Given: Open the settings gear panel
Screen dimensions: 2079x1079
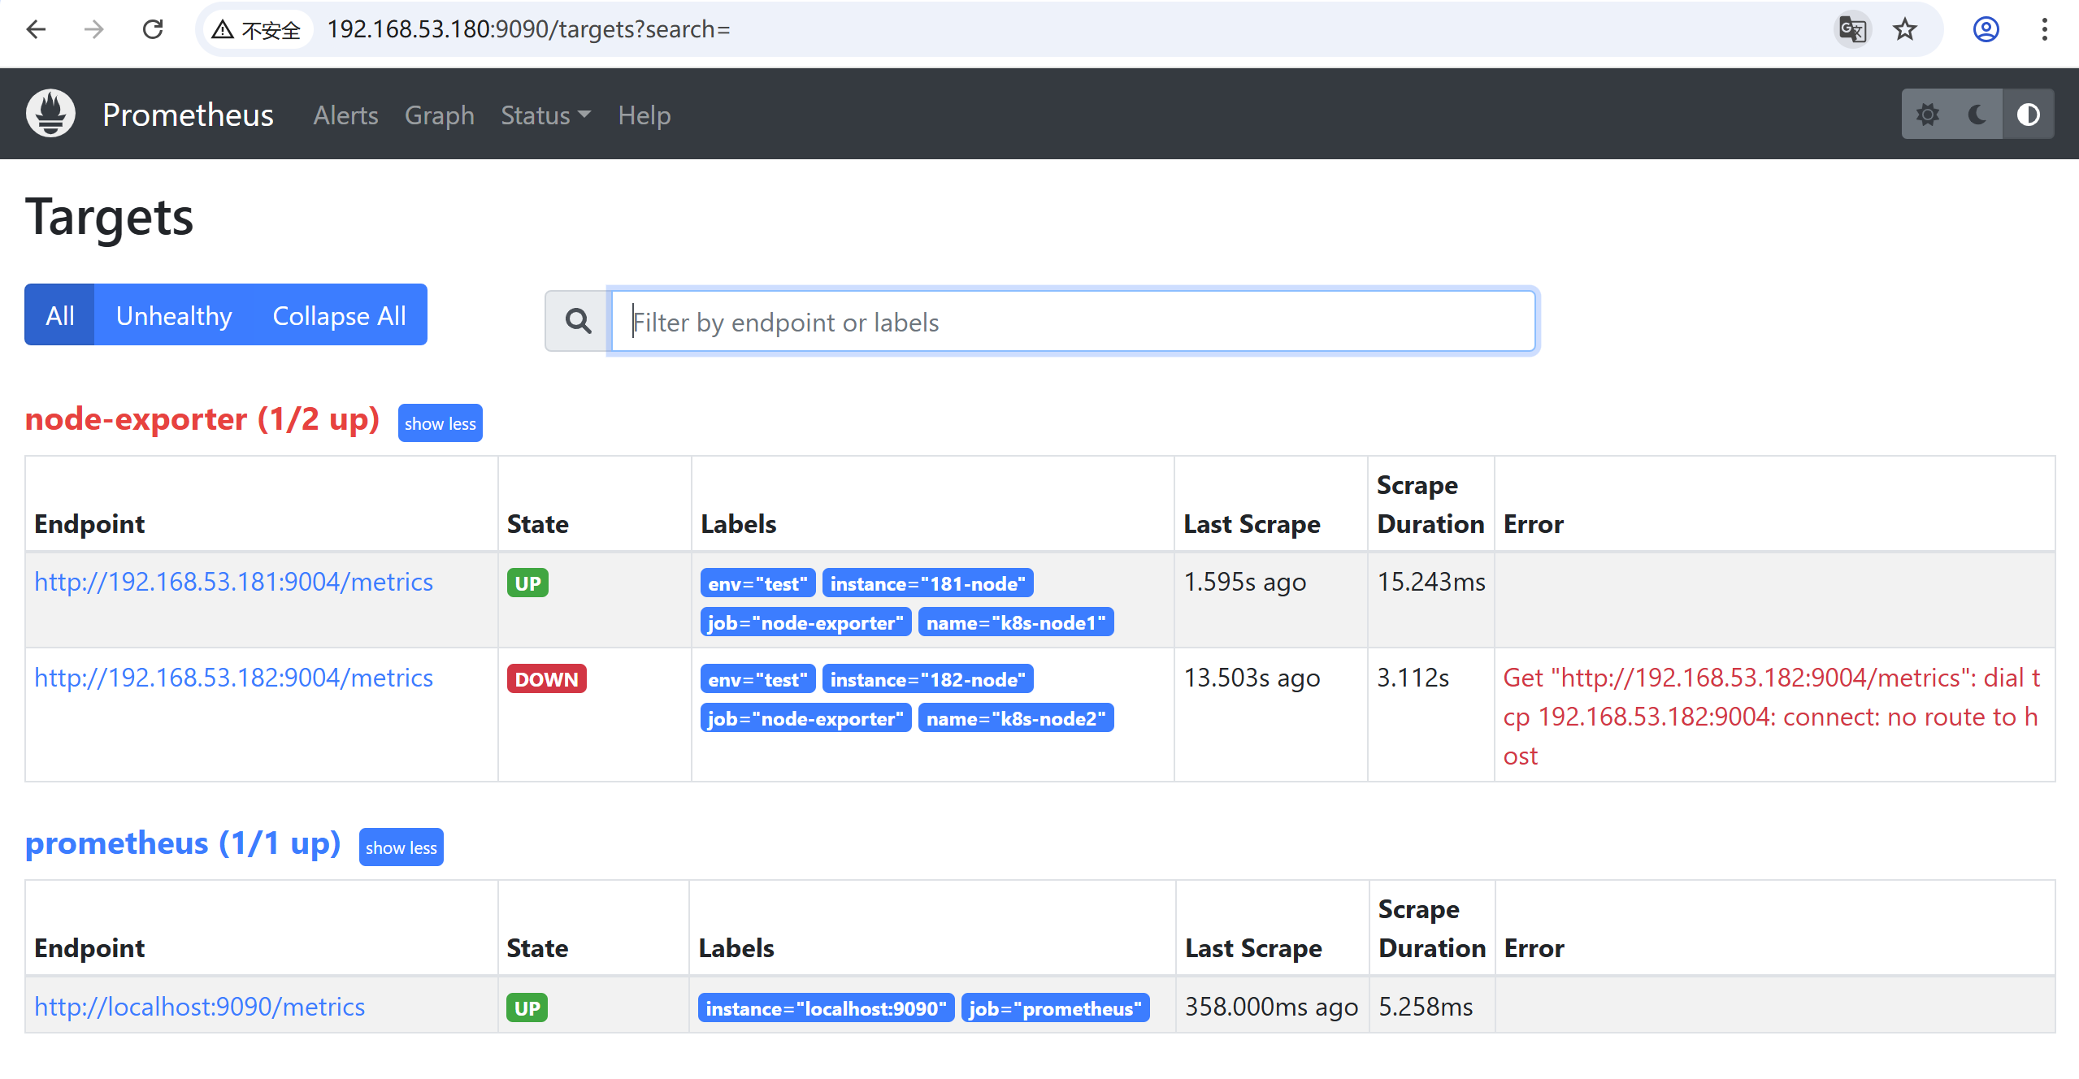Looking at the screenshot, I should tap(1929, 114).
